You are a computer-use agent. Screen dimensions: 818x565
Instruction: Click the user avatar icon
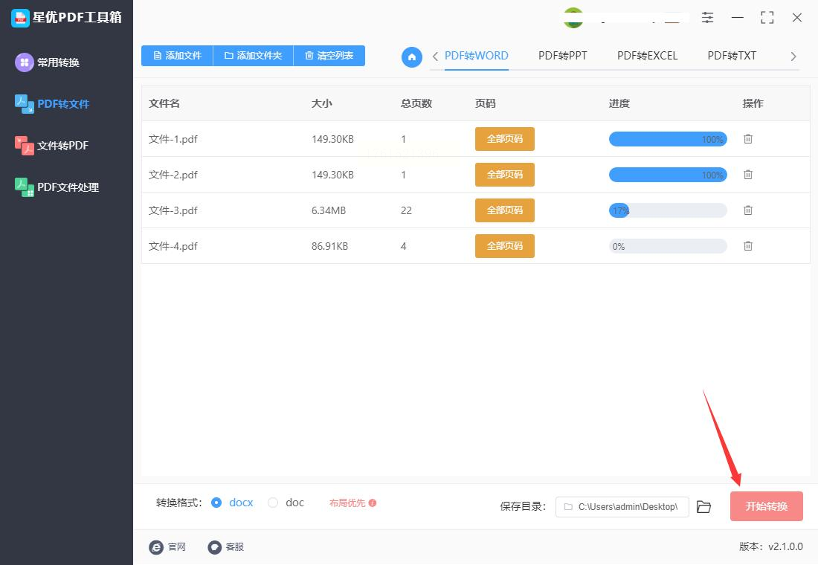[x=573, y=18]
